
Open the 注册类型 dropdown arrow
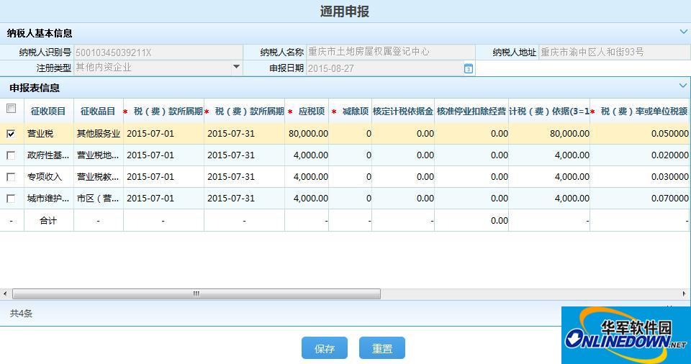pos(236,68)
